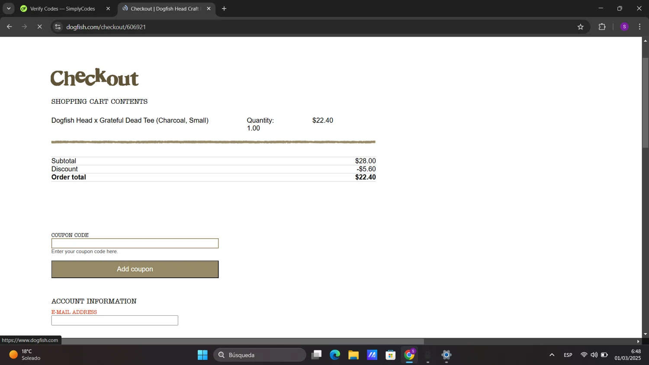Open Microsoft Store from the taskbar
This screenshot has height=365, width=649.
(391, 355)
